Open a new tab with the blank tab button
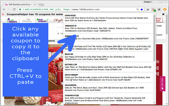The width and height of the screenshot is (169, 106). pos(41,5)
